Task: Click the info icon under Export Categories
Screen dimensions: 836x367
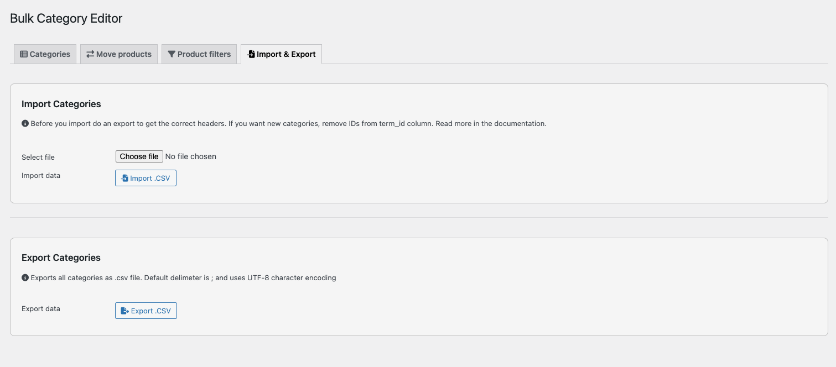Action: click(25, 278)
